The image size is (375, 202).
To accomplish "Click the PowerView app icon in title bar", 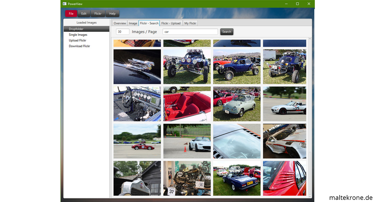I will click(65, 4).
